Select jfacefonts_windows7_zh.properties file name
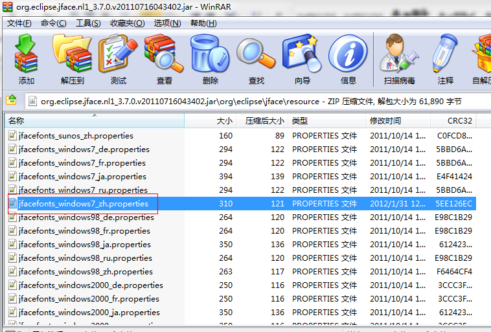491x332 pixels. tap(84, 203)
